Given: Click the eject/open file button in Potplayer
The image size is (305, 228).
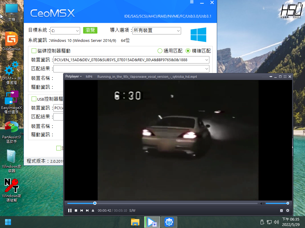Looking at the screenshot, I should pos(93,210).
